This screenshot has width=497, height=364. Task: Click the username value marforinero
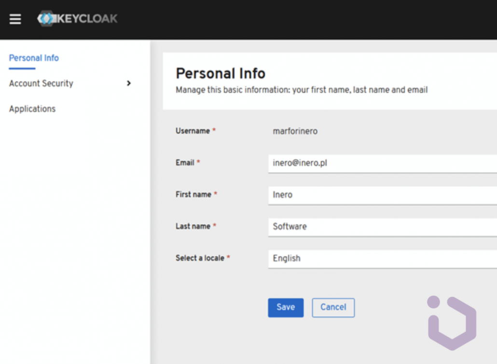click(x=295, y=131)
